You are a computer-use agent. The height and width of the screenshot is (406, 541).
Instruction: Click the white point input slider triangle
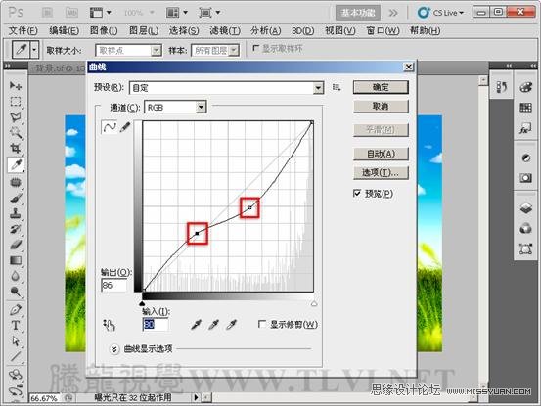pos(314,303)
